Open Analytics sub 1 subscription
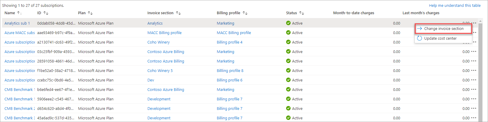 [x=17, y=23]
